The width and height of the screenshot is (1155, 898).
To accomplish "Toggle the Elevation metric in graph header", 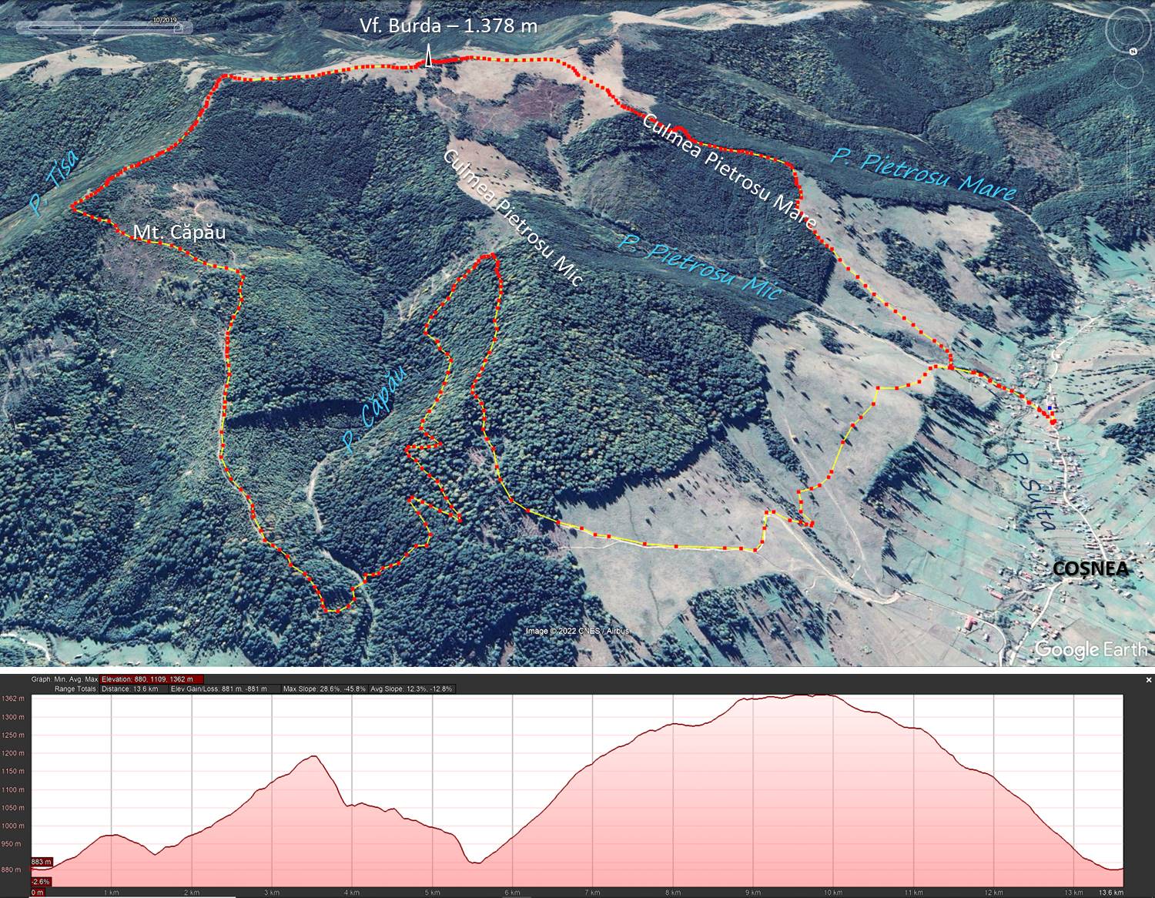I will point(152,679).
